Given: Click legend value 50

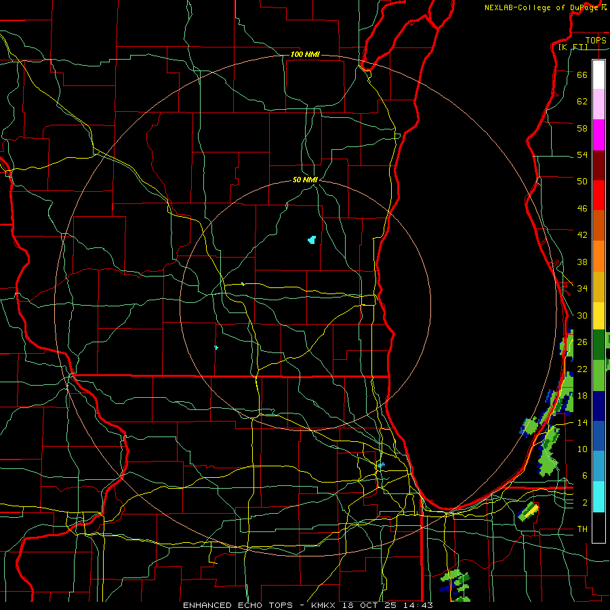Looking at the screenshot, I should pos(582,181).
